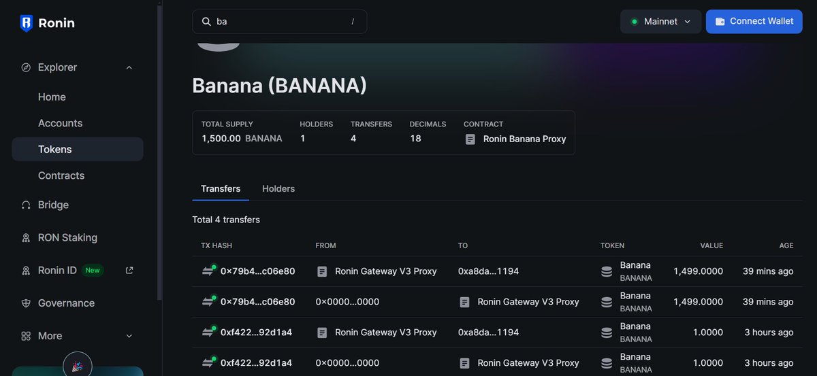817x376 pixels.
Task: Click the party popper icon at the sidebar bottom
Action: (x=77, y=366)
